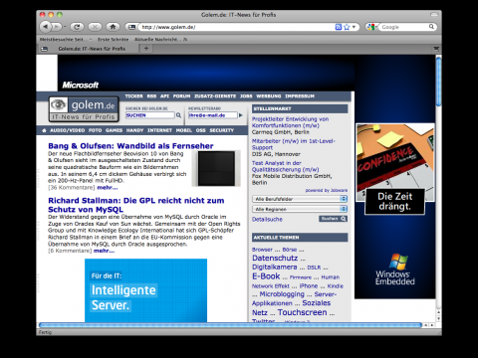Image resolution: width=478 pixels, height=358 pixels.
Task: Click mehr link under Bang & Olufsen article
Action: (108, 188)
